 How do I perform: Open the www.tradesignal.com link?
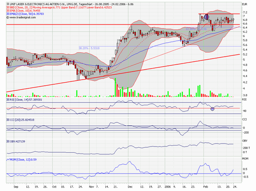tap(23, 17)
